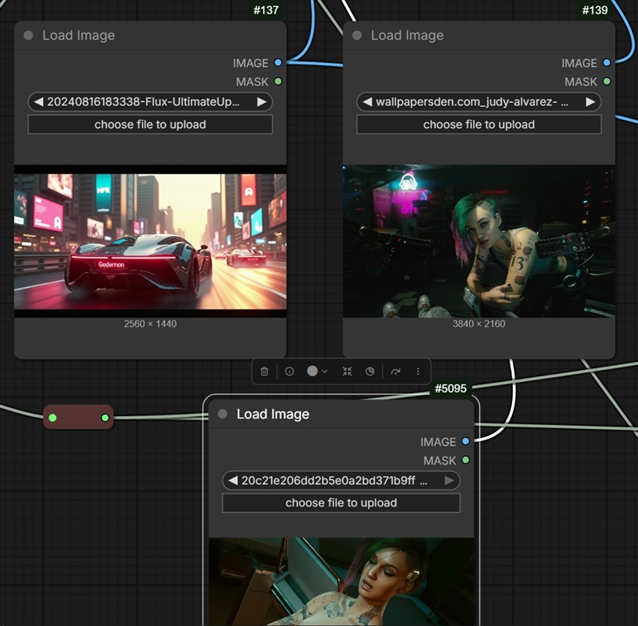
Task: Click IMAGE output port of node #139
Action: (607, 63)
